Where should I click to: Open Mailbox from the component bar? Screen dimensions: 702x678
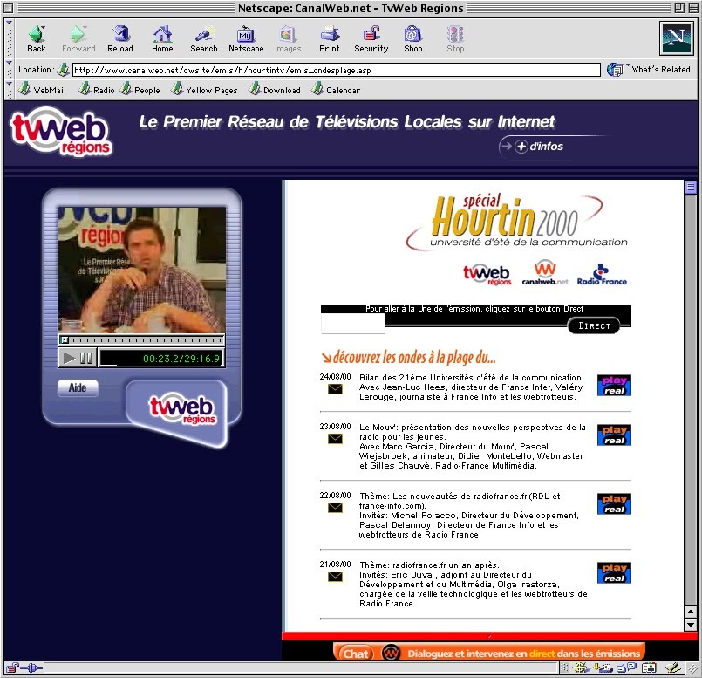pyautogui.click(x=603, y=668)
